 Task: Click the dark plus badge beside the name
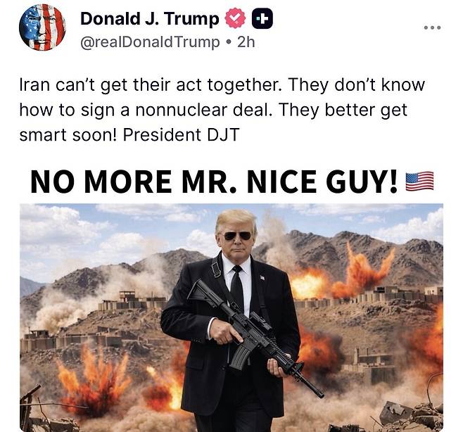(x=262, y=18)
